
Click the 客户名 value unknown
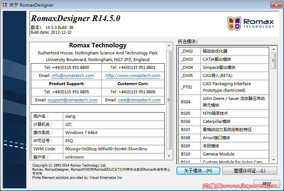tap(75, 157)
